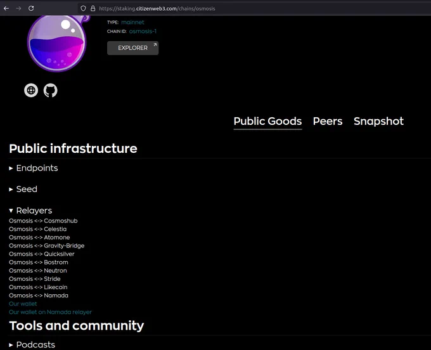431x350 pixels.
Task: Switch to the Snapshot tab
Action: click(x=379, y=121)
